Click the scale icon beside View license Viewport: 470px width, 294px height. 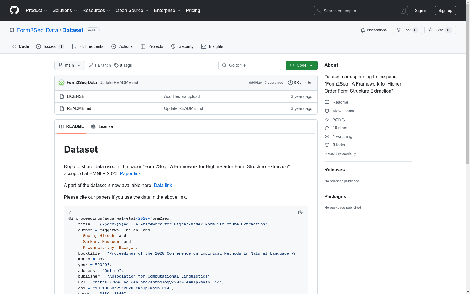pyautogui.click(x=327, y=111)
